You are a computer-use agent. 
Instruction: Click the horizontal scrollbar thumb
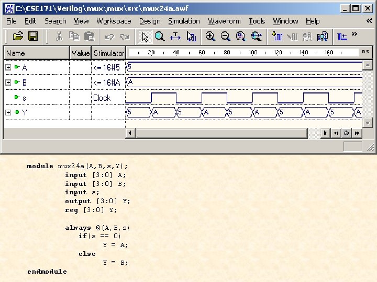[221, 133]
